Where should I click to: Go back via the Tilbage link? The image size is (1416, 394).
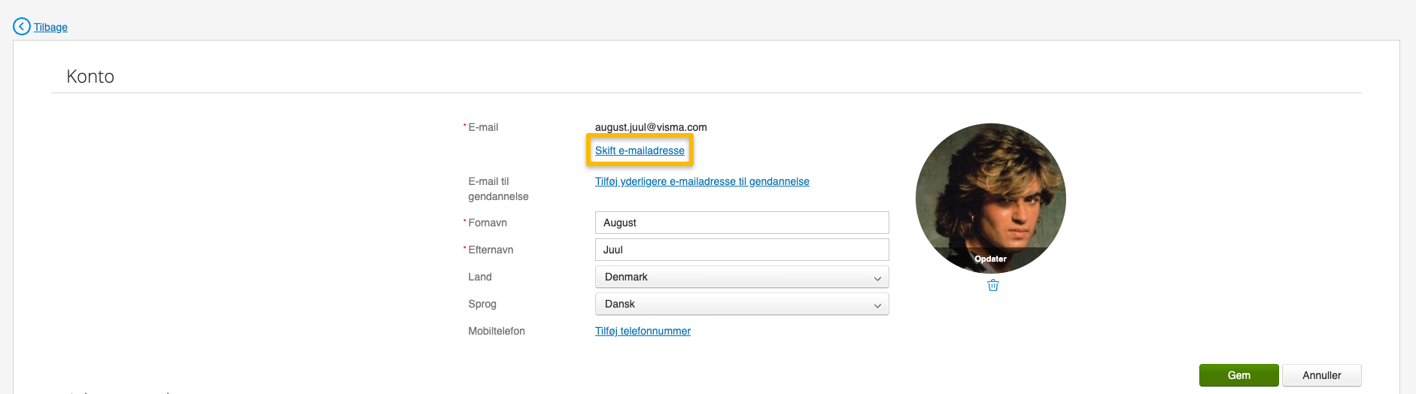point(50,27)
